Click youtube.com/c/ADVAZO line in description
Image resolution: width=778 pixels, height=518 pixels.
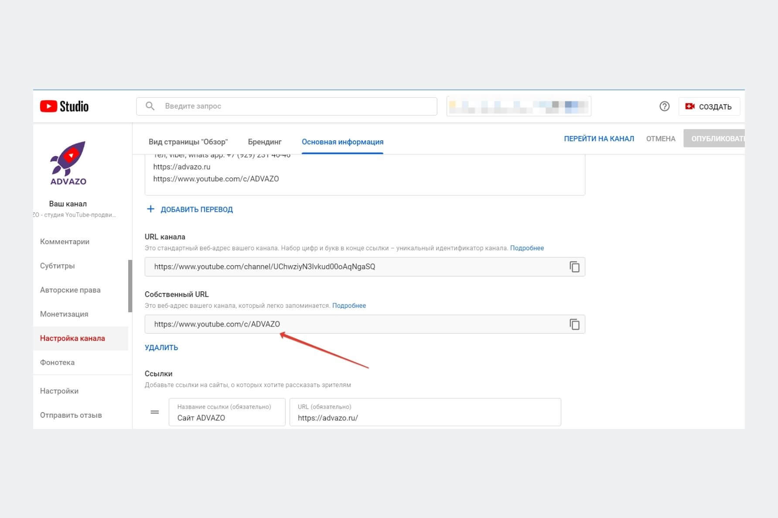216,179
